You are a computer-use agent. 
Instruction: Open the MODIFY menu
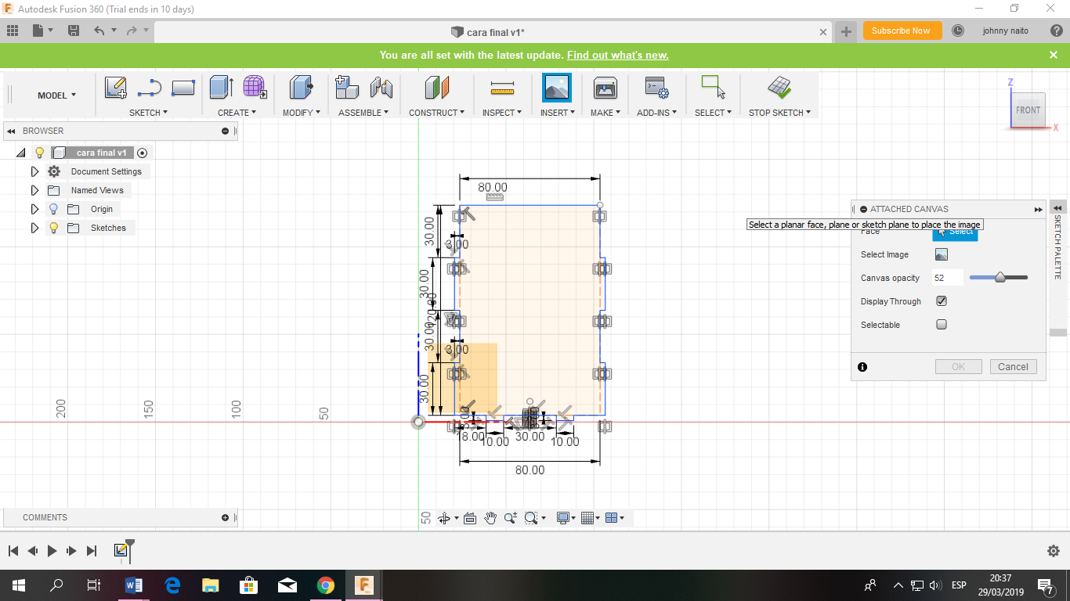pos(302,113)
